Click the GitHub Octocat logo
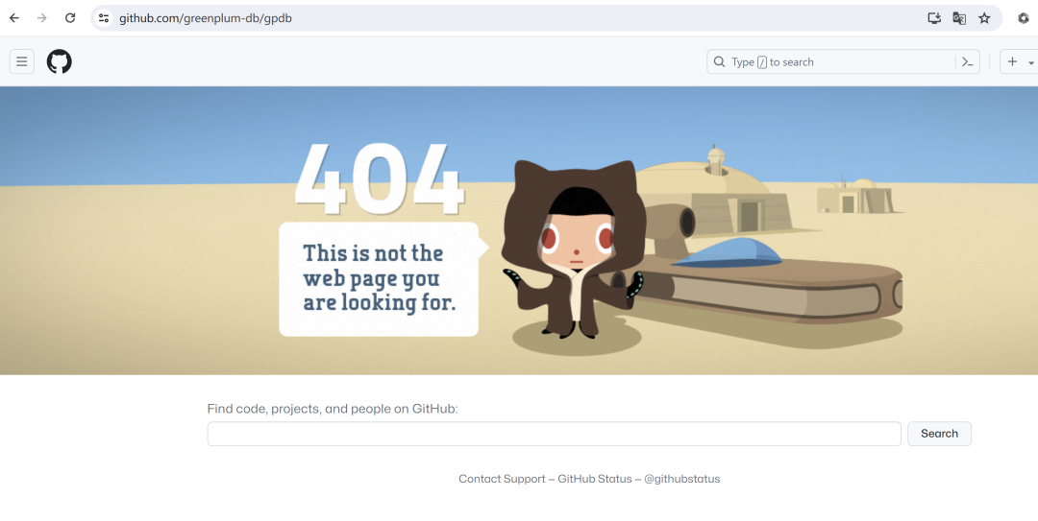 (59, 61)
